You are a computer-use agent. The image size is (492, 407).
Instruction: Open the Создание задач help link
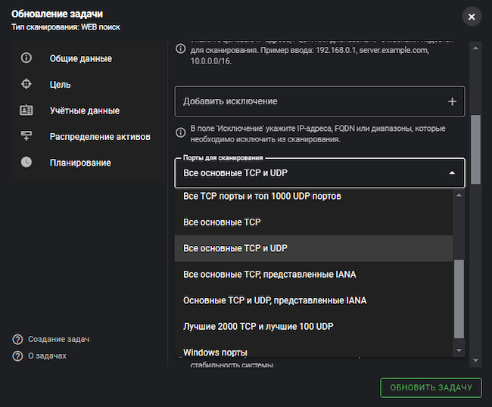59,340
